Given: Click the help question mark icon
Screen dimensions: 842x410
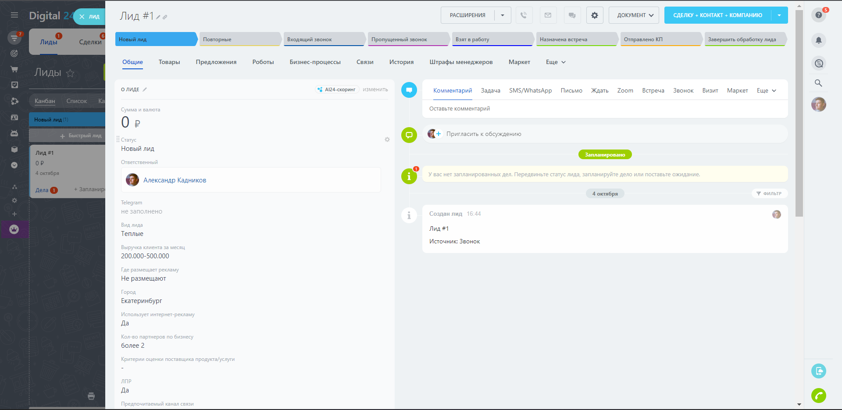Looking at the screenshot, I should (818, 15).
